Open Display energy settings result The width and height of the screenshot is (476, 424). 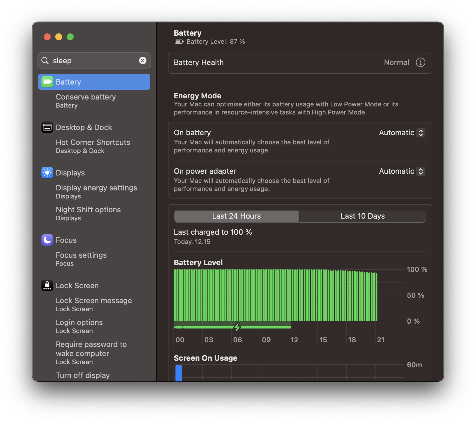(96, 192)
